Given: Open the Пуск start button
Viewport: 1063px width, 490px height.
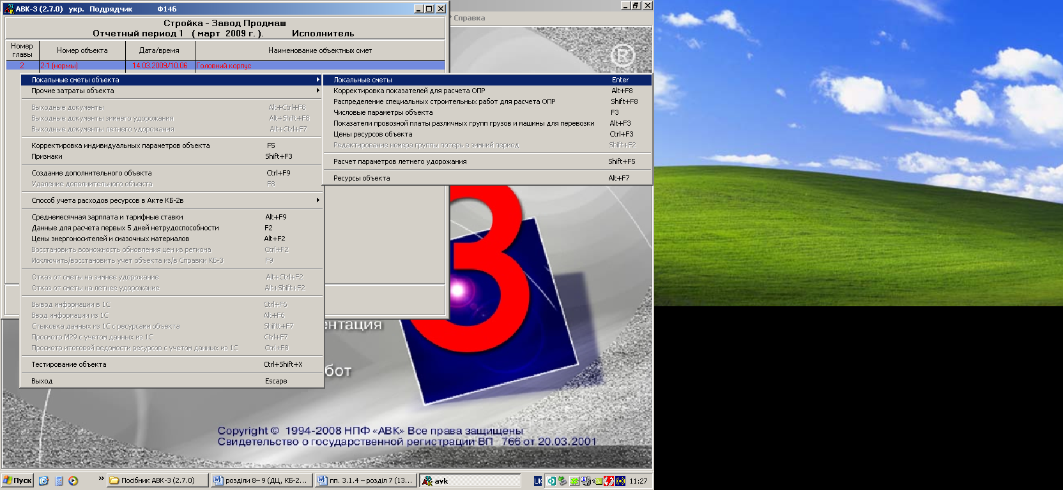Looking at the screenshot, I should pyautogui.click(x=17, y=480).
